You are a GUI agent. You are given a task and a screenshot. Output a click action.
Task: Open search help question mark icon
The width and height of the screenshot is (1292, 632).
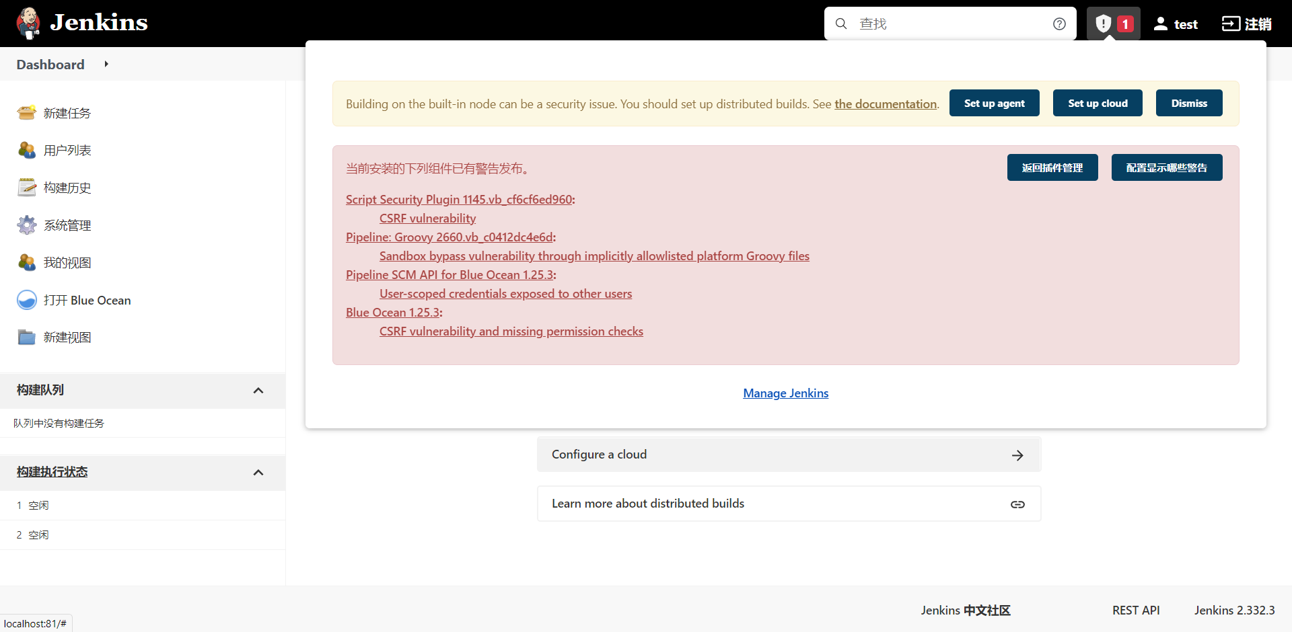[1059, 24]
